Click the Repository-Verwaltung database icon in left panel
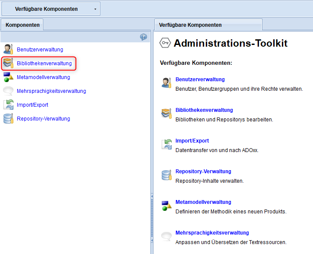 coord(8,118)
